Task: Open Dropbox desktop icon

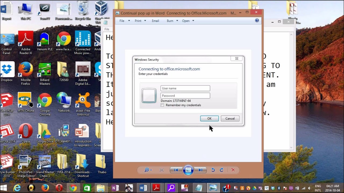Action: [7, 72]
